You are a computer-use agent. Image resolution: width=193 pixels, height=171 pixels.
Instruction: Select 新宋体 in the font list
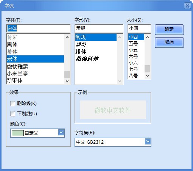35,80
